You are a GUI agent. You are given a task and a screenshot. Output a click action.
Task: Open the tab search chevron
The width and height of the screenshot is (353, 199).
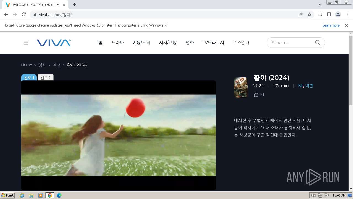(320, 5)
